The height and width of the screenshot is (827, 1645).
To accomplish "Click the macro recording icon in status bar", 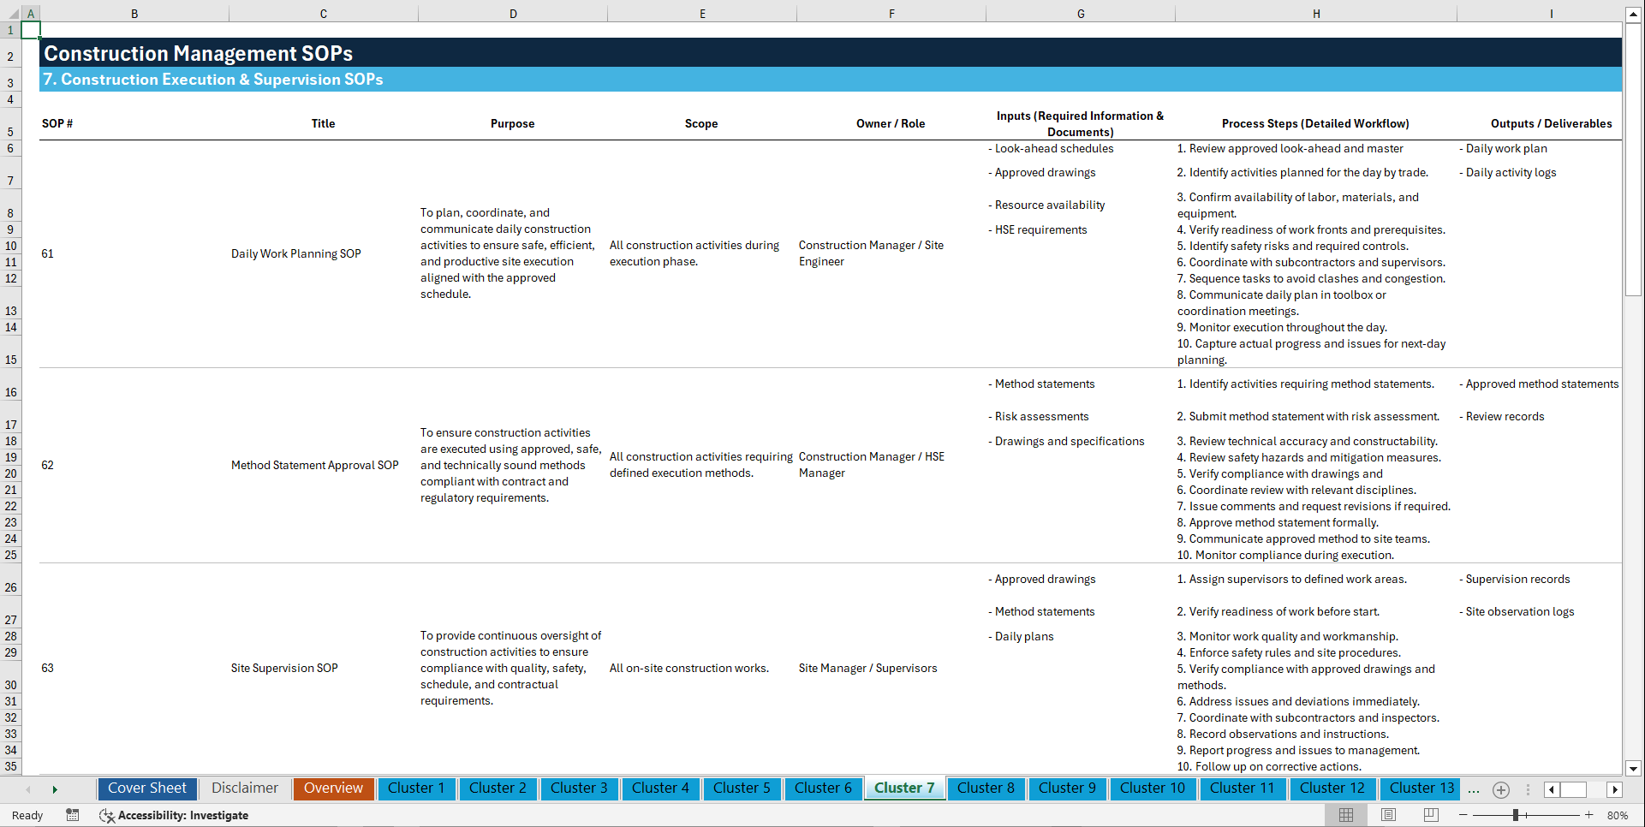I will click(73, 815).
